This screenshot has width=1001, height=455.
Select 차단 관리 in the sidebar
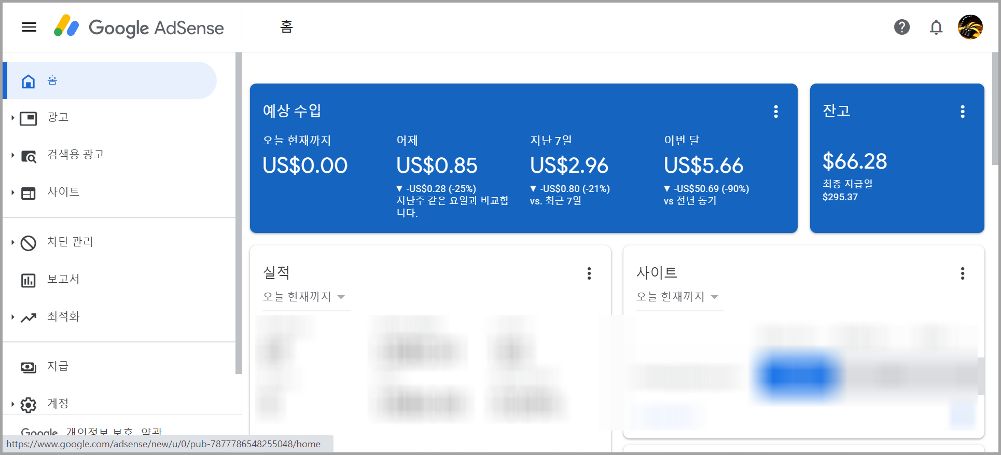[70, 242]
